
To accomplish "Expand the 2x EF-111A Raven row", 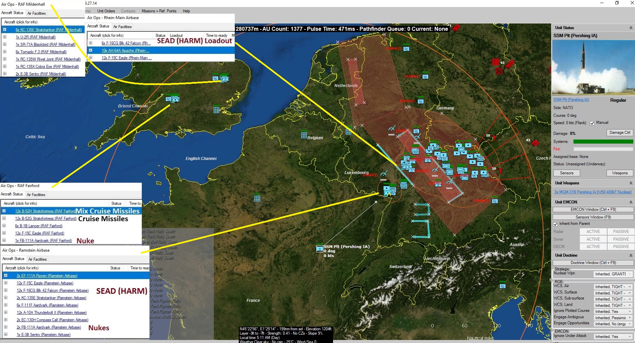I will [x=6, y=275].
